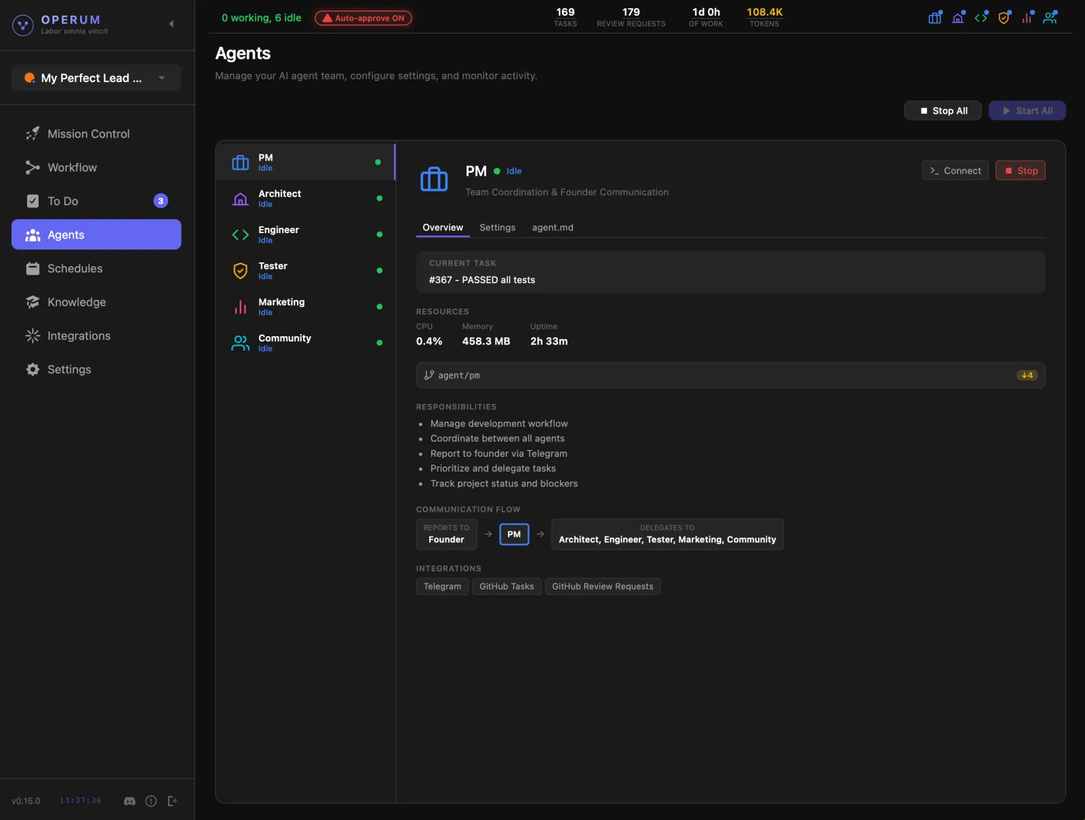Select the Architect agent house icon in header
Image resolution: width=1085 pixels, height=820 pixels.
click(958, 18)
